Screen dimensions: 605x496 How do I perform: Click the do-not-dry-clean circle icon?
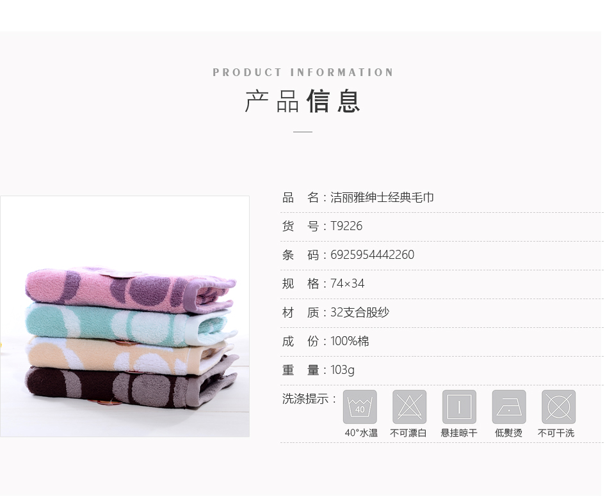point(558,407)
